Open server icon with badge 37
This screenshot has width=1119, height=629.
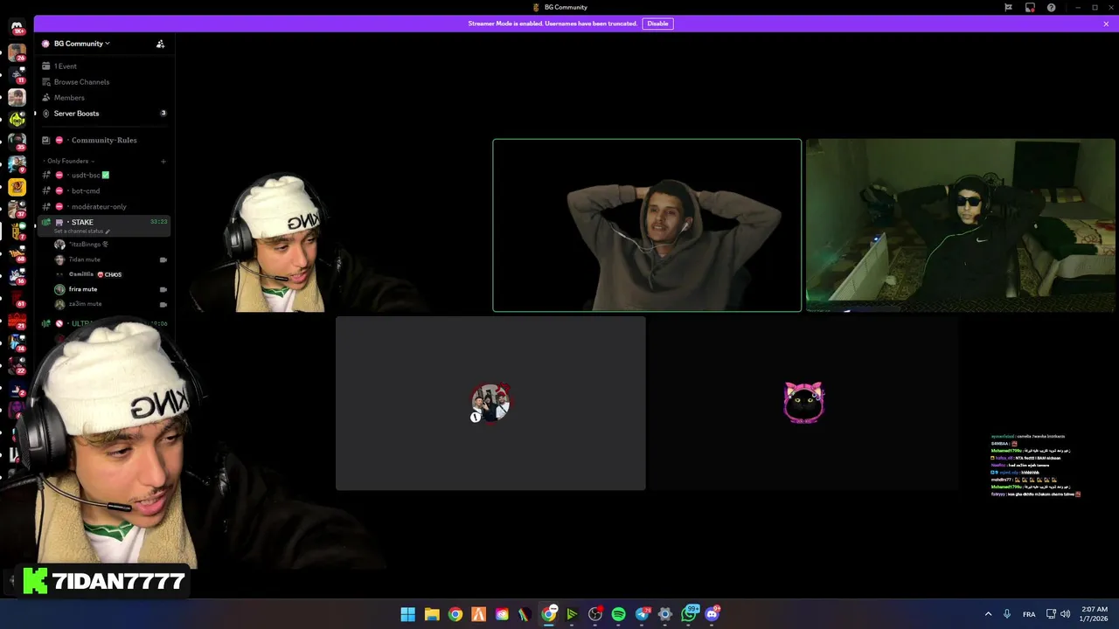17,209
